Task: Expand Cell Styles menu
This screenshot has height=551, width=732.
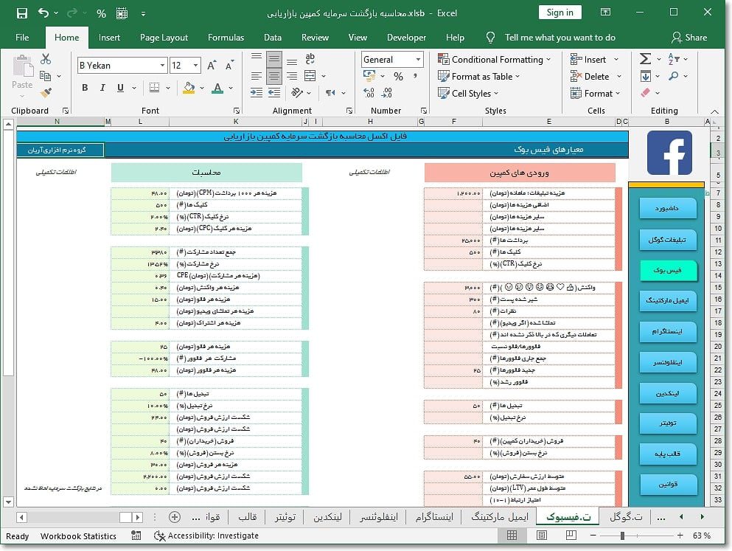Action: (x=468, y=94)
